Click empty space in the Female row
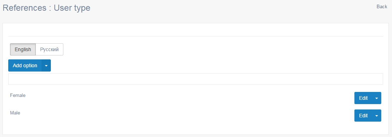Screen dimensions: 392x137 point(190,98)
